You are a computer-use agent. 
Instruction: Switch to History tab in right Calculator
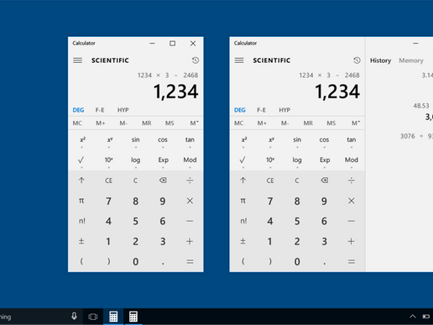point(380,60)
